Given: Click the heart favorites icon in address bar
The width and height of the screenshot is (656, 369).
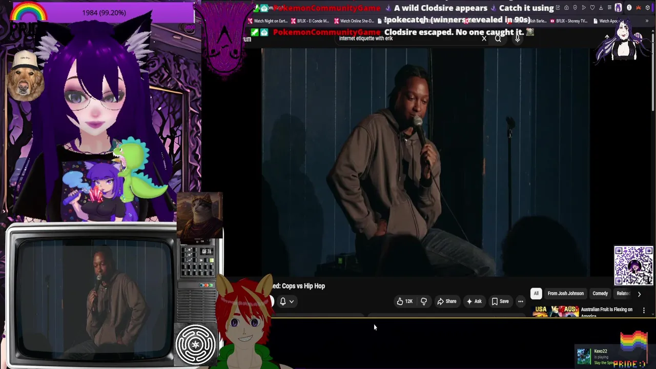Looking at the screenshot, I should (x=592, y=8).
